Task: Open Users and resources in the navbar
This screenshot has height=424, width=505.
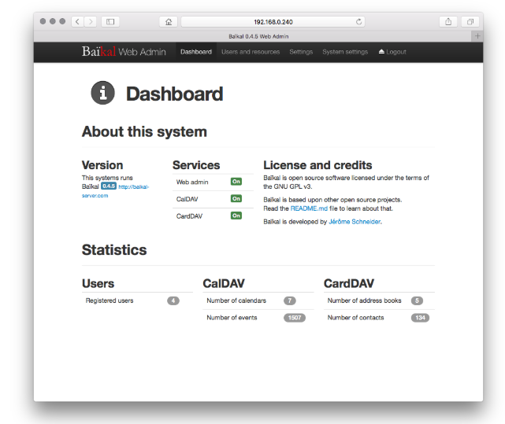Action: tap(251, 52)
